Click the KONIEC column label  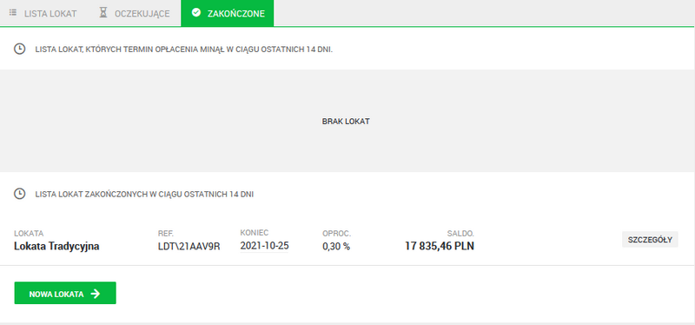click(x=255, y=233)
